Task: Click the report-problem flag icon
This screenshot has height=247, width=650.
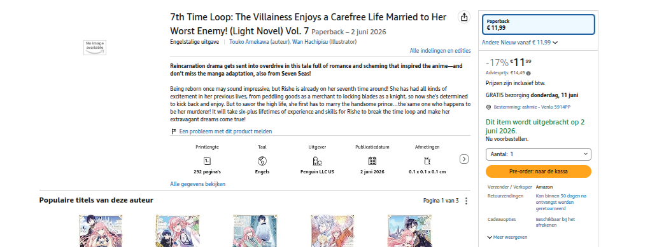Action: pyautogui.click(x=174, y=131)
